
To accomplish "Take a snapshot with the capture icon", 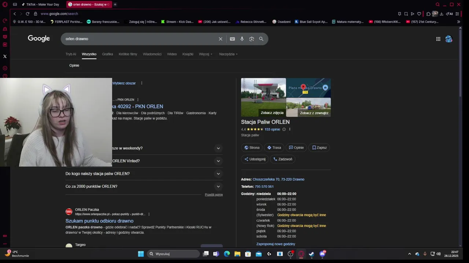I will coord(406,14).
